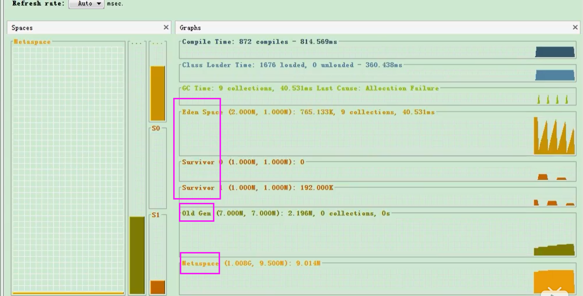Click the Metaspace usage graph in Graphs
The width and height of the screenshot is (583, 296).
pyautogui.click(x=554, y=282)
